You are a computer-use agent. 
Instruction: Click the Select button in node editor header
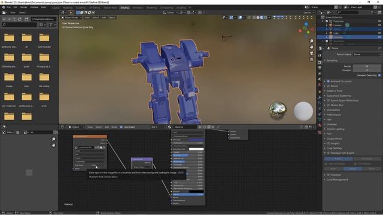99,127
